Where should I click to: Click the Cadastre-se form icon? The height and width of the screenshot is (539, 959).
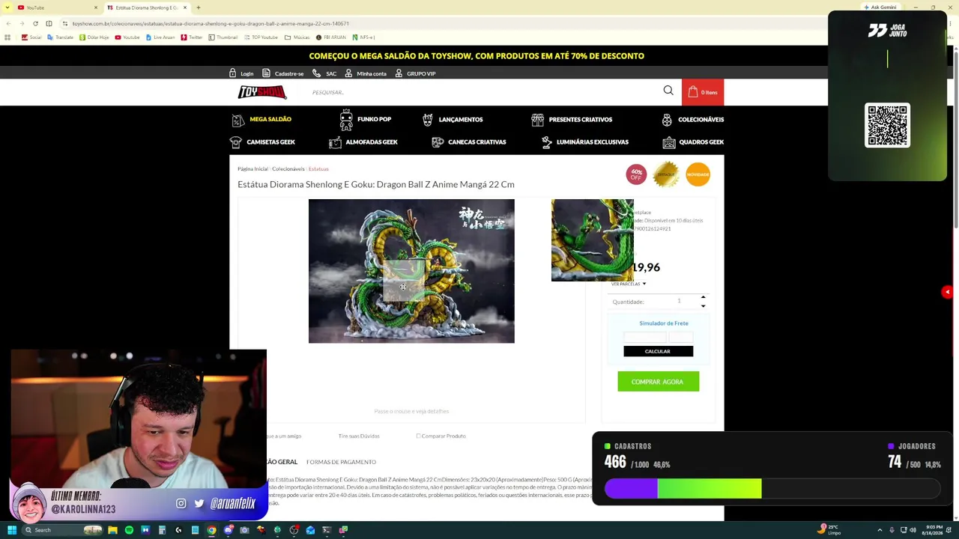pos(266,73)
